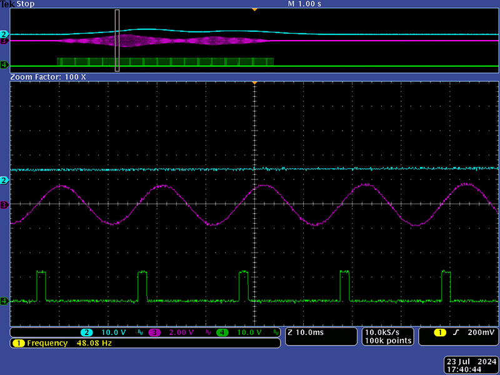
Task: Click the zoom box in overview waveform
Action: tap(117, 41)
